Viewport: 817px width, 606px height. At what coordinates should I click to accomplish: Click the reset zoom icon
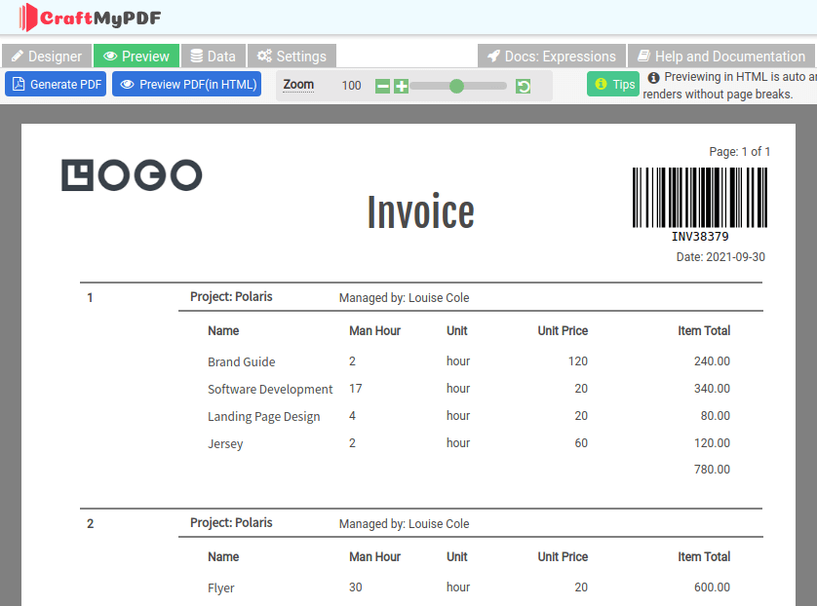(524, 87)
